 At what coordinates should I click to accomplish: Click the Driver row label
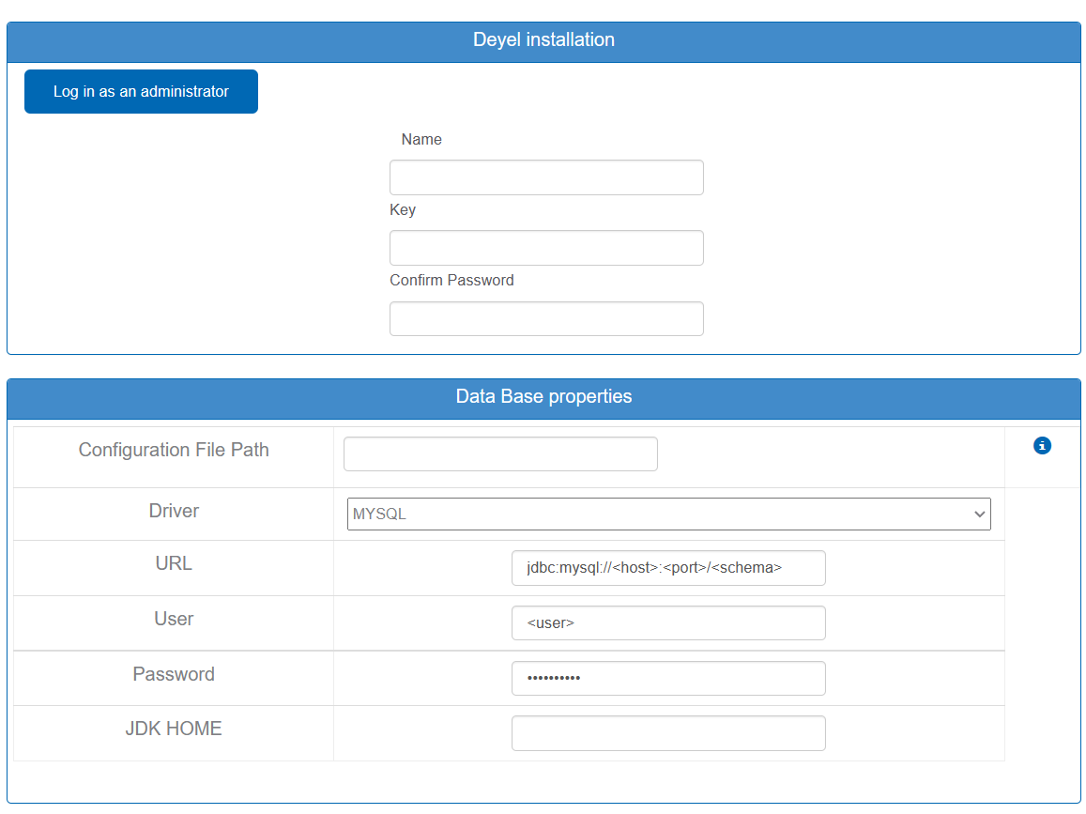tap(174, 512)
